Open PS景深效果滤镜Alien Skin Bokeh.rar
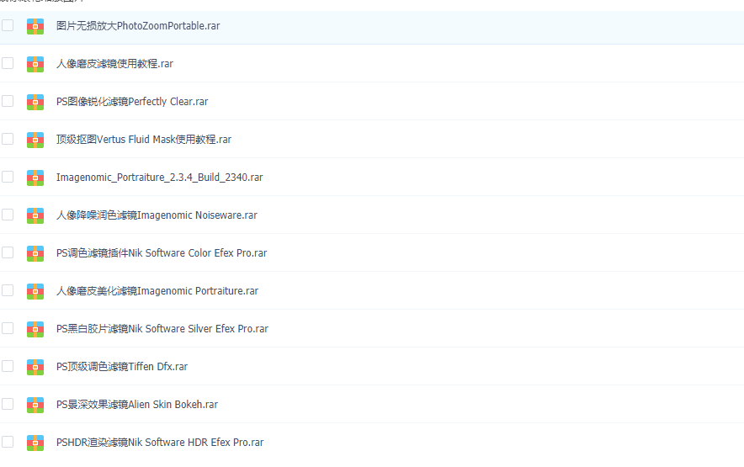744x467 pixels. 137,405
